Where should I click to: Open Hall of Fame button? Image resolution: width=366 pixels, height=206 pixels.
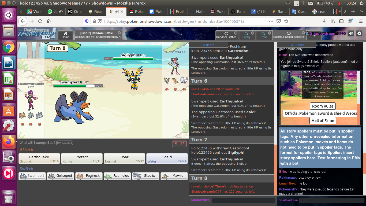tap(323, 120)
